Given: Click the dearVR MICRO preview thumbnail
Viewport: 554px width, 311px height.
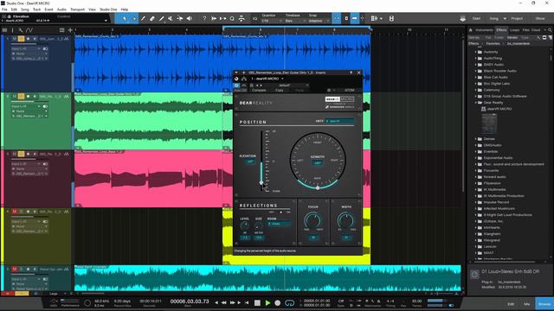Looking at the screenshot, I should pyautogui.click(x=489, y=123).
